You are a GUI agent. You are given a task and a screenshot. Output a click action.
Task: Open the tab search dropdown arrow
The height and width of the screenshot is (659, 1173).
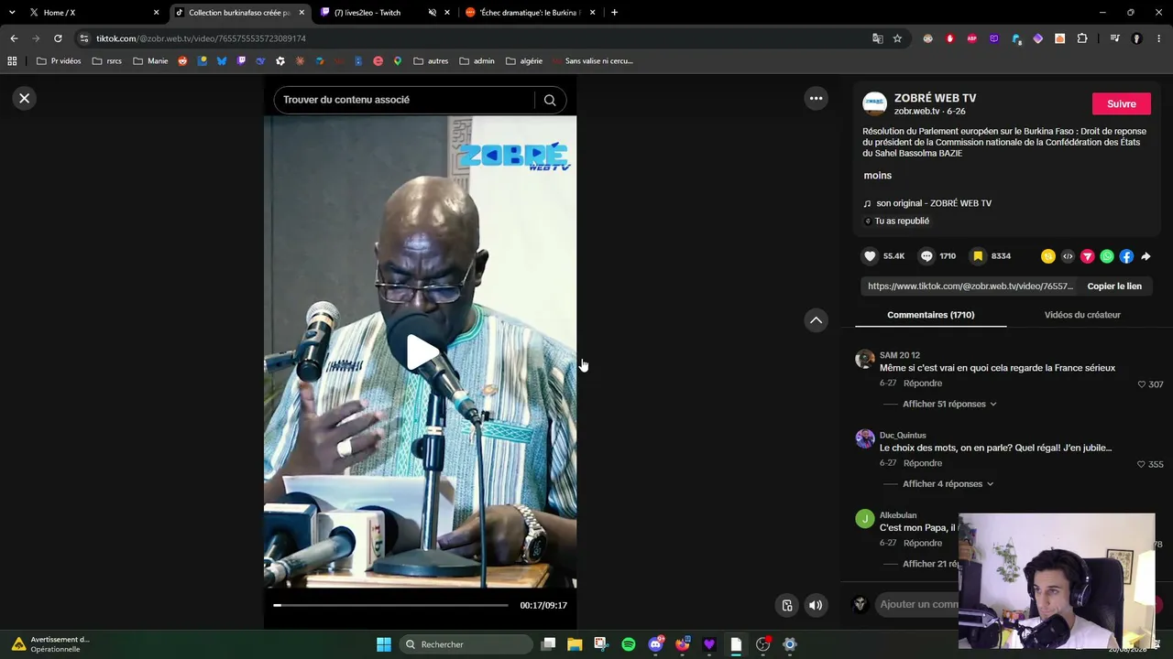pyautogui.click(x=12, y=13)
